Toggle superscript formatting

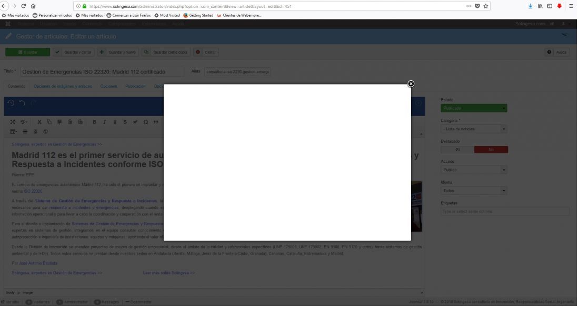tap(135, 122)
